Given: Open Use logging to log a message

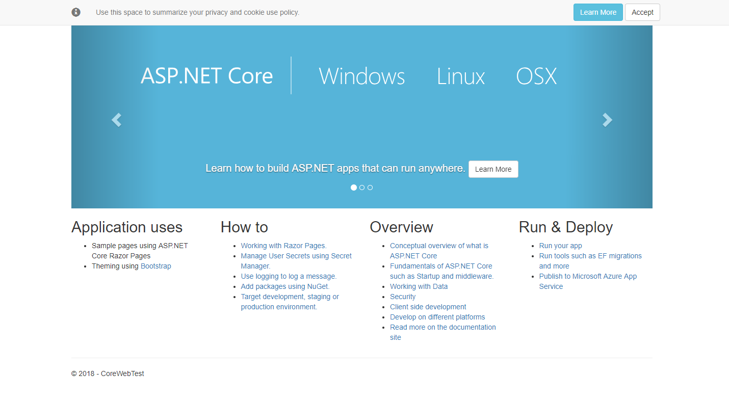Looking at the screenshot, I should click(289, 276).
